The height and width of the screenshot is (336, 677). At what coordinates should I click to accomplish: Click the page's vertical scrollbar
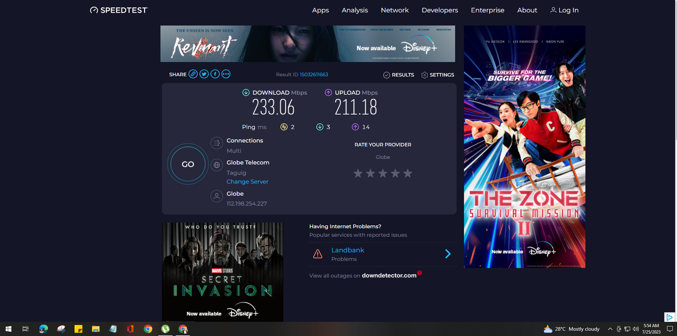click(x=676, y=71)
